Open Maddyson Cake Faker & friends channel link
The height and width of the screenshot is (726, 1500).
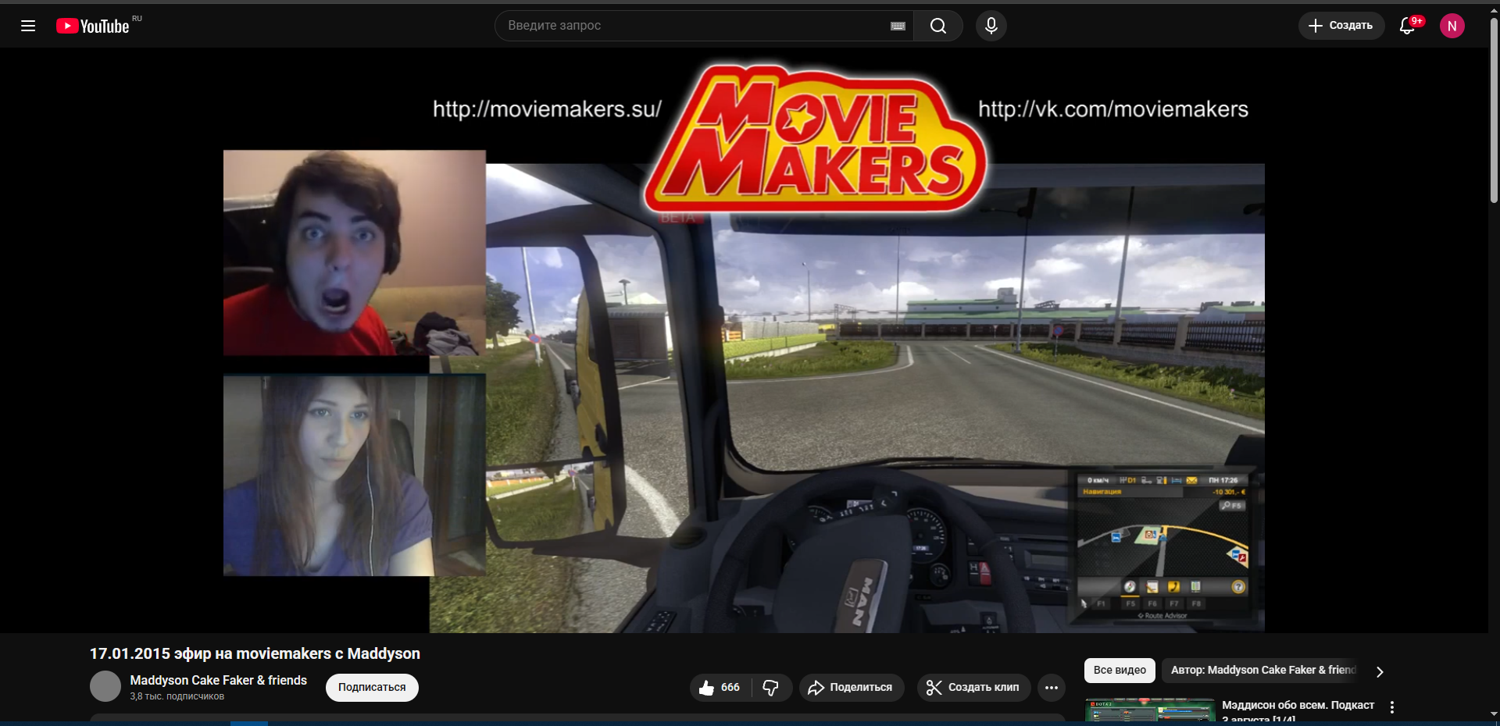(x=219, y=681)
